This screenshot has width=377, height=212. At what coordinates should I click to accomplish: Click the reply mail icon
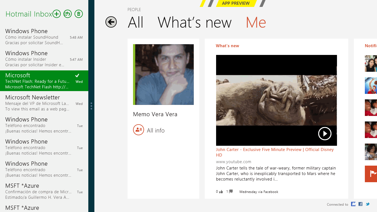pyautogui.click(x=68, y=14)
